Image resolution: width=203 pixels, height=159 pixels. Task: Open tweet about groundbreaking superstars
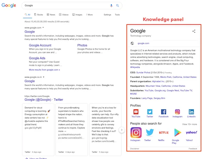point(71,130)
